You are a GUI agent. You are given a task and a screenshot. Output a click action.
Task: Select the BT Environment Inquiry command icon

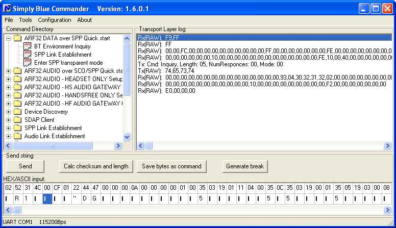pos(27,46)
